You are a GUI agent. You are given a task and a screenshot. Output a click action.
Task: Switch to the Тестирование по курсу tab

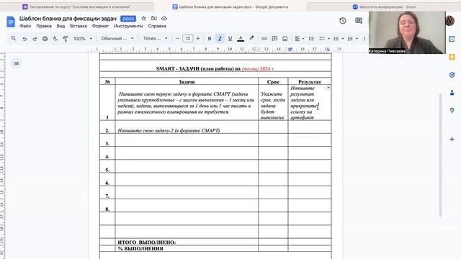tap(77, 6)
